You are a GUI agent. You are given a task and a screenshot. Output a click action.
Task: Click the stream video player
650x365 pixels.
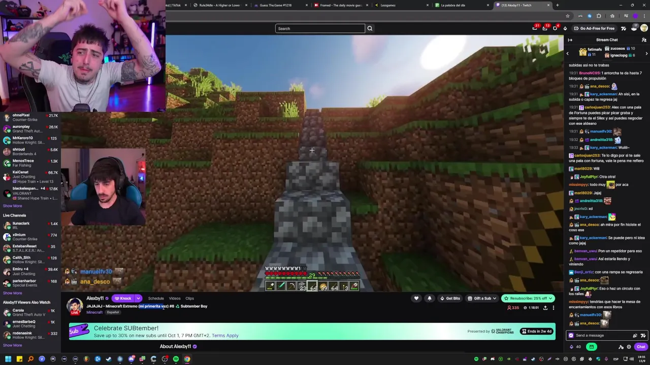click(x=312, y=163)
